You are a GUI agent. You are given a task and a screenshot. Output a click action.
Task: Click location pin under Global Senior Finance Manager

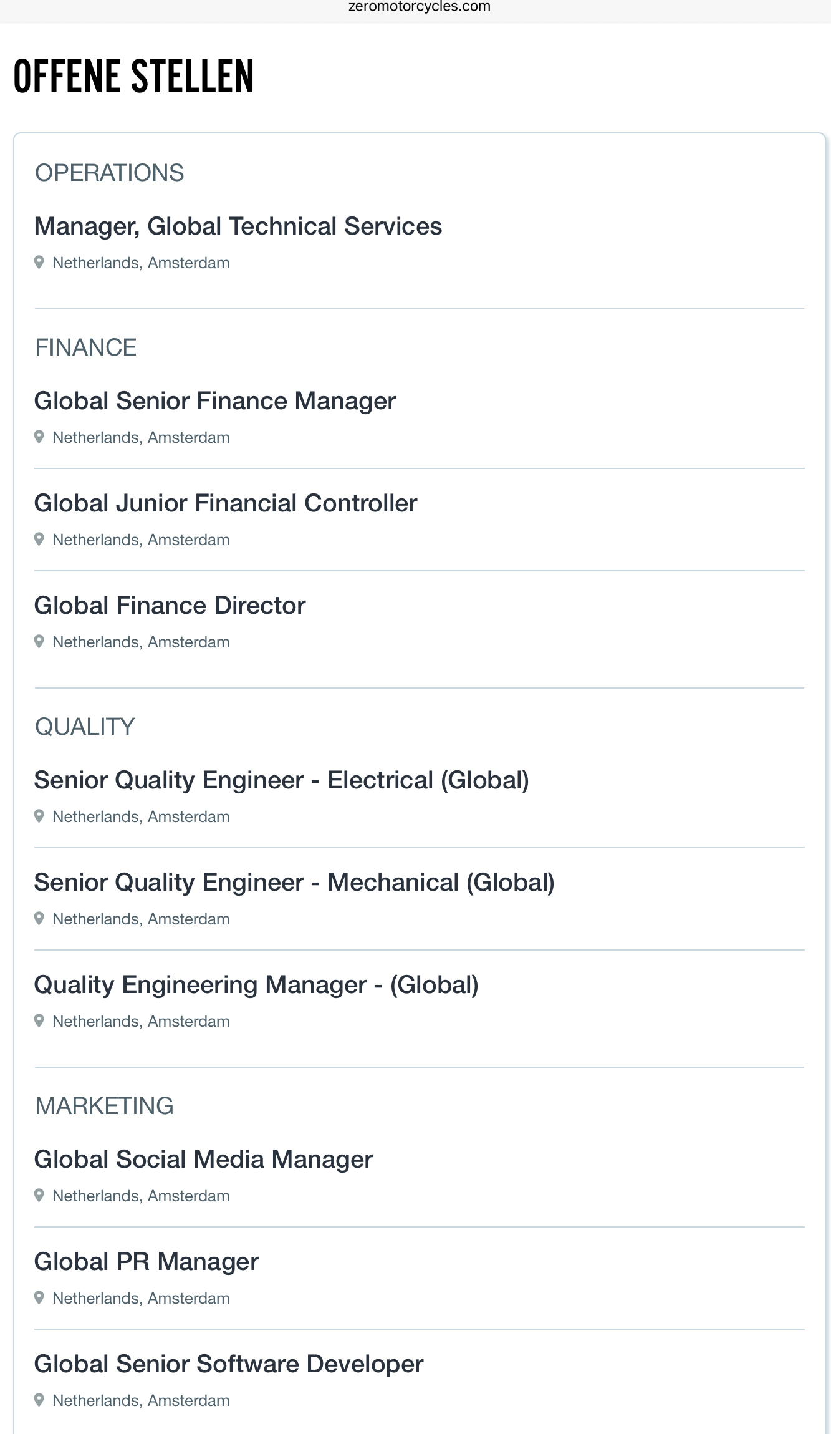coord(39,437)
